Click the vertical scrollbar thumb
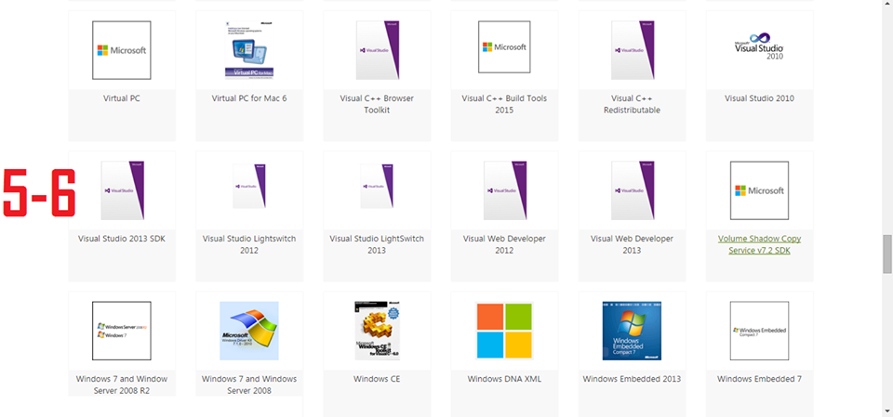Image resolution: width=893 pixels, height=417 pixels. pos(887,254)
